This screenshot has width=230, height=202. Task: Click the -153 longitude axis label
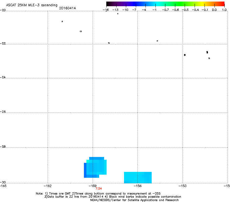(x=183, y=186)
